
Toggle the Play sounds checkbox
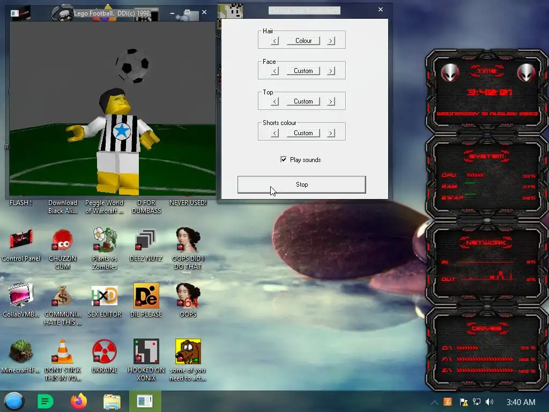(283, 159)
